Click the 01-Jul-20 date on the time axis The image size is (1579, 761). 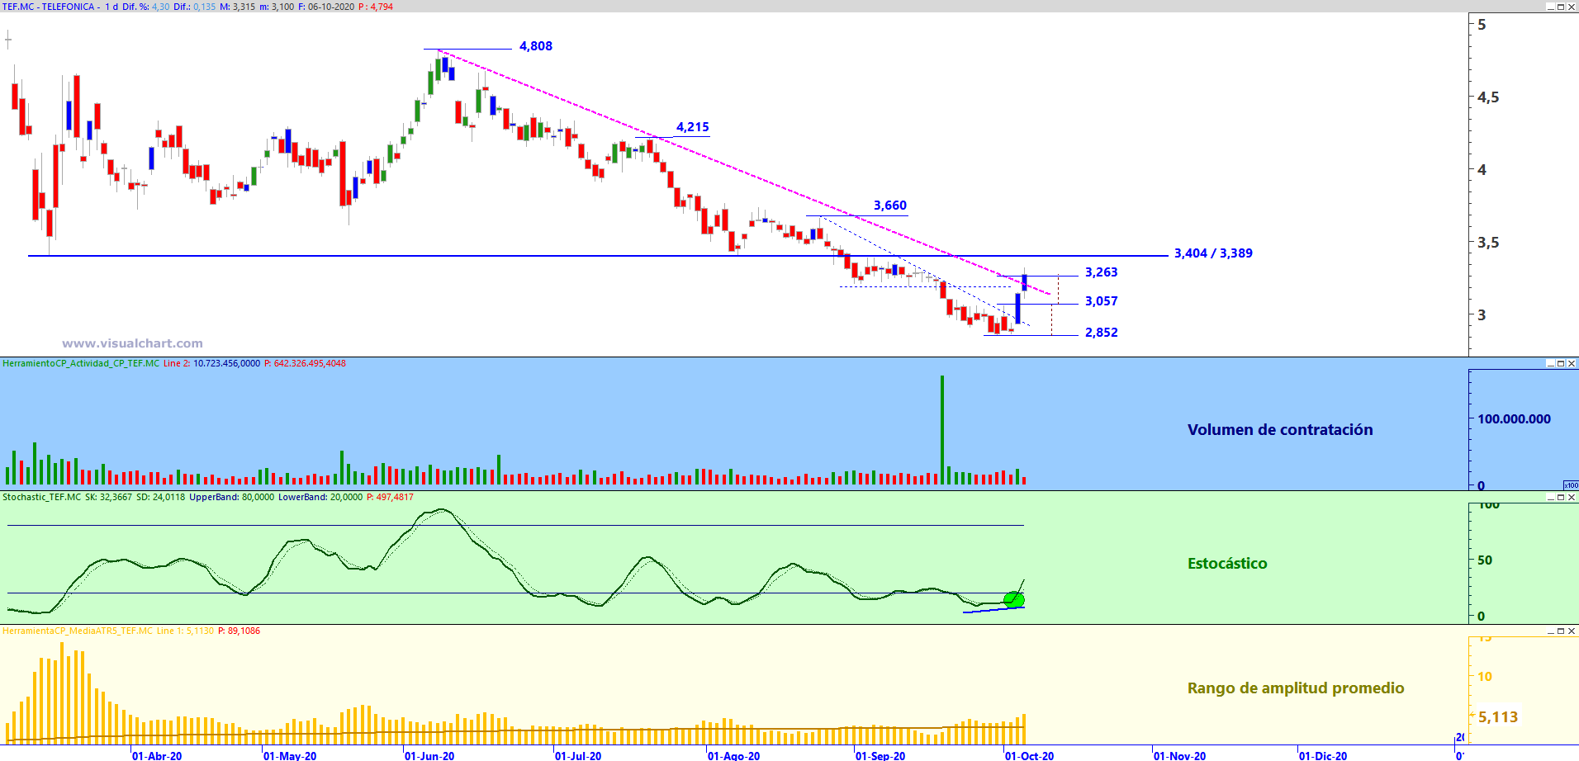[x=578, y=755]
